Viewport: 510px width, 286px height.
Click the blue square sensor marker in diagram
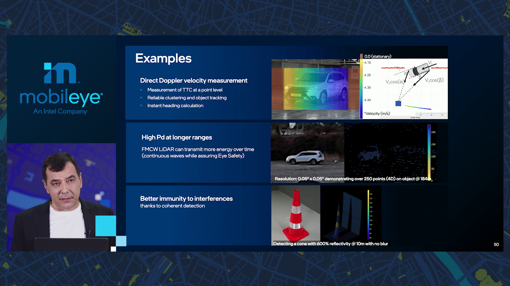click(x=398, y=104)
